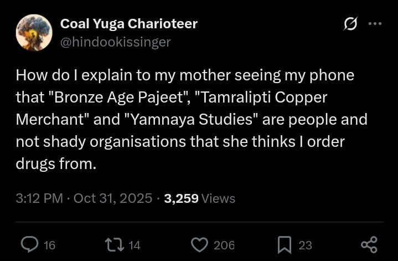Open Coal Yuga Charioteer's profile picture
This screenshot has height=261, width=398.
(x=34, y=33)
